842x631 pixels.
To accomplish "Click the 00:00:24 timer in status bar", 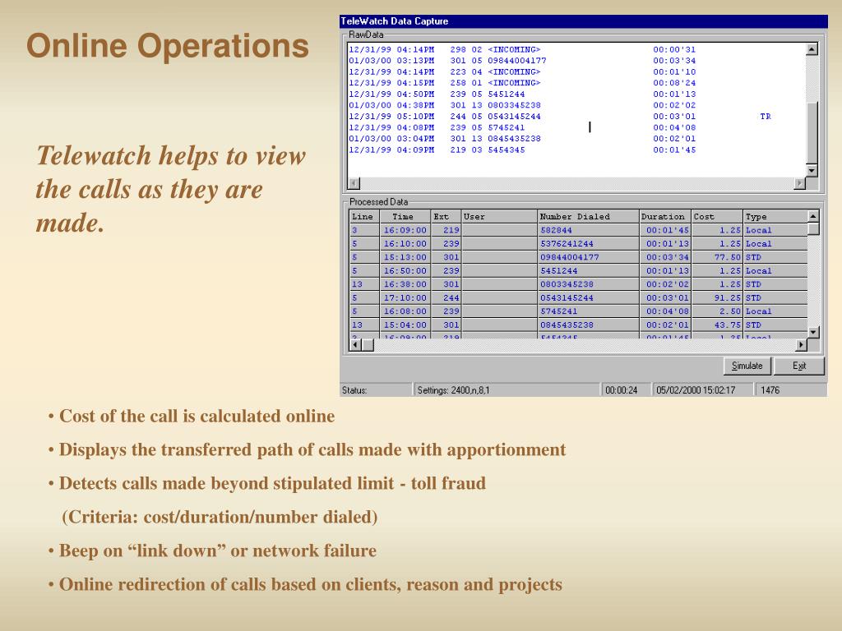I will [x=625, y=390].
